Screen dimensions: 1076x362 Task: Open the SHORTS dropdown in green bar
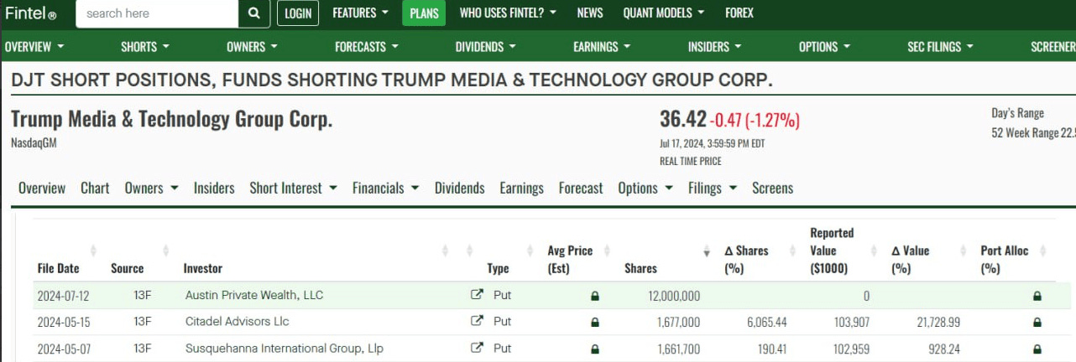click(145, 47)
